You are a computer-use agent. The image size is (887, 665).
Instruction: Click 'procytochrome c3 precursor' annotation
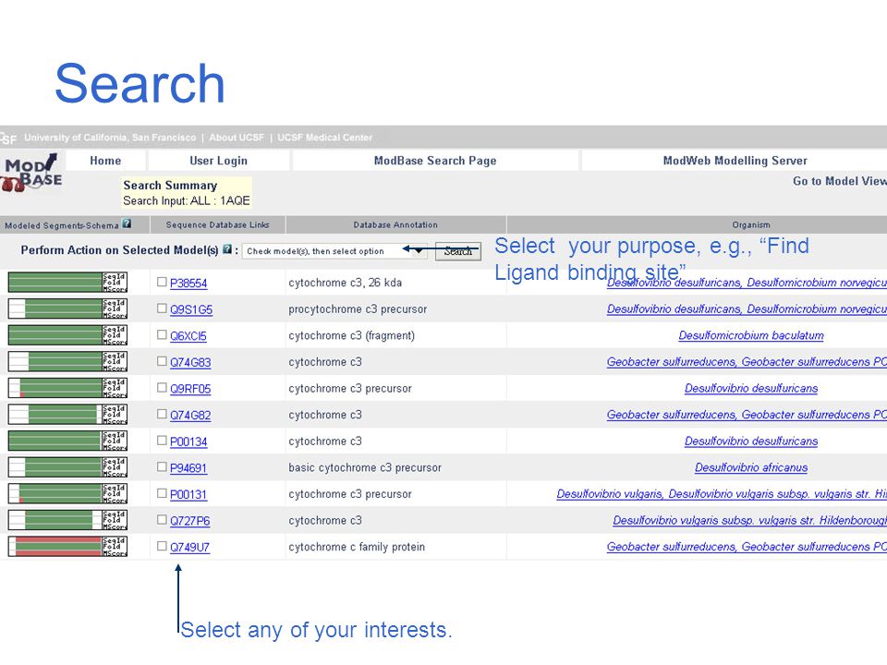click(x=358, y=309)
